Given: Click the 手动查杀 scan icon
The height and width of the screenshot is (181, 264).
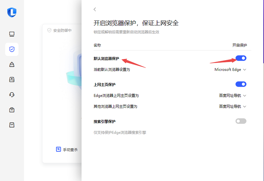Looking at the screenshot, I should (58, 149).
